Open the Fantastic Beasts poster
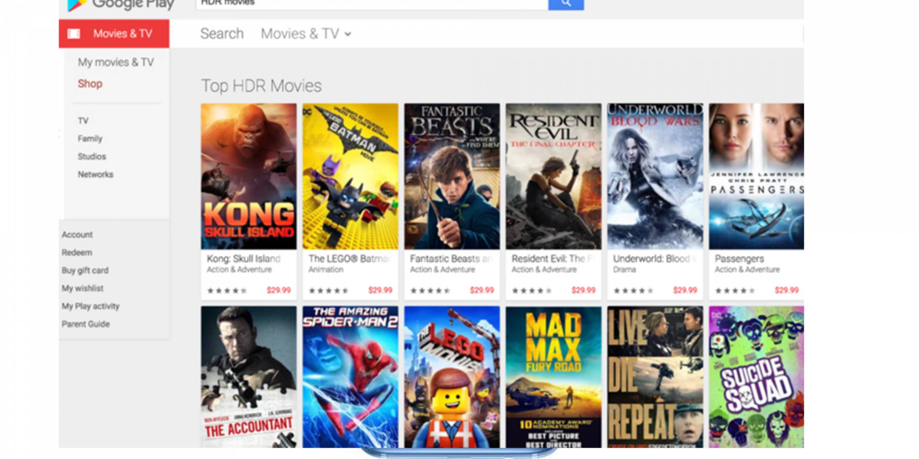 tap(452, 176)
